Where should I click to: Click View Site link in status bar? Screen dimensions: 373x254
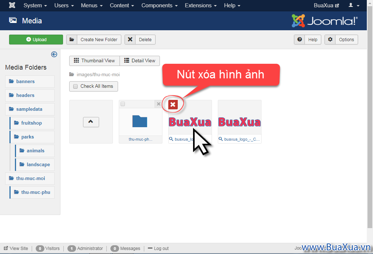pos(16,248)
